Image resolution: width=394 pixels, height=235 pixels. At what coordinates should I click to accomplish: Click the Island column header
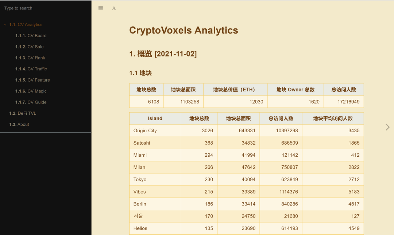click(155, 118)
